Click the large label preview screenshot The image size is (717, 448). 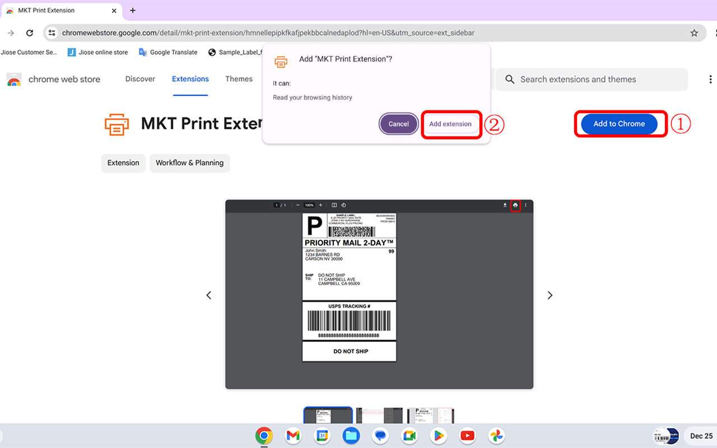click(x=379, y=294)
